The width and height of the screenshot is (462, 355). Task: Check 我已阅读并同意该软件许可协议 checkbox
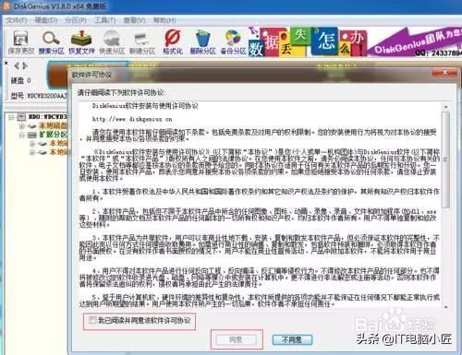coord(92,320)
